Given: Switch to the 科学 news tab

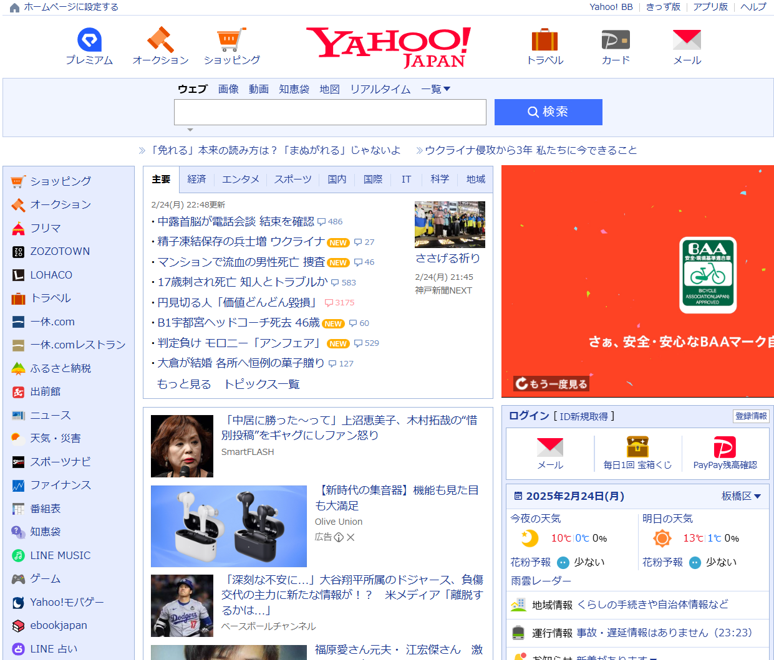Looking at the screenshot, I should (440, 179).
